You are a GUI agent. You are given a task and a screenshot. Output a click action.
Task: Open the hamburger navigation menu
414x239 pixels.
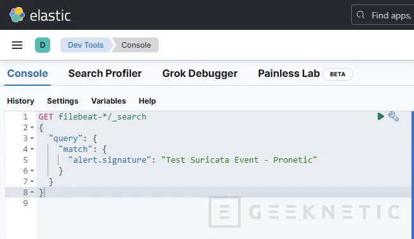pyautogui.click(x=17, y=45)
